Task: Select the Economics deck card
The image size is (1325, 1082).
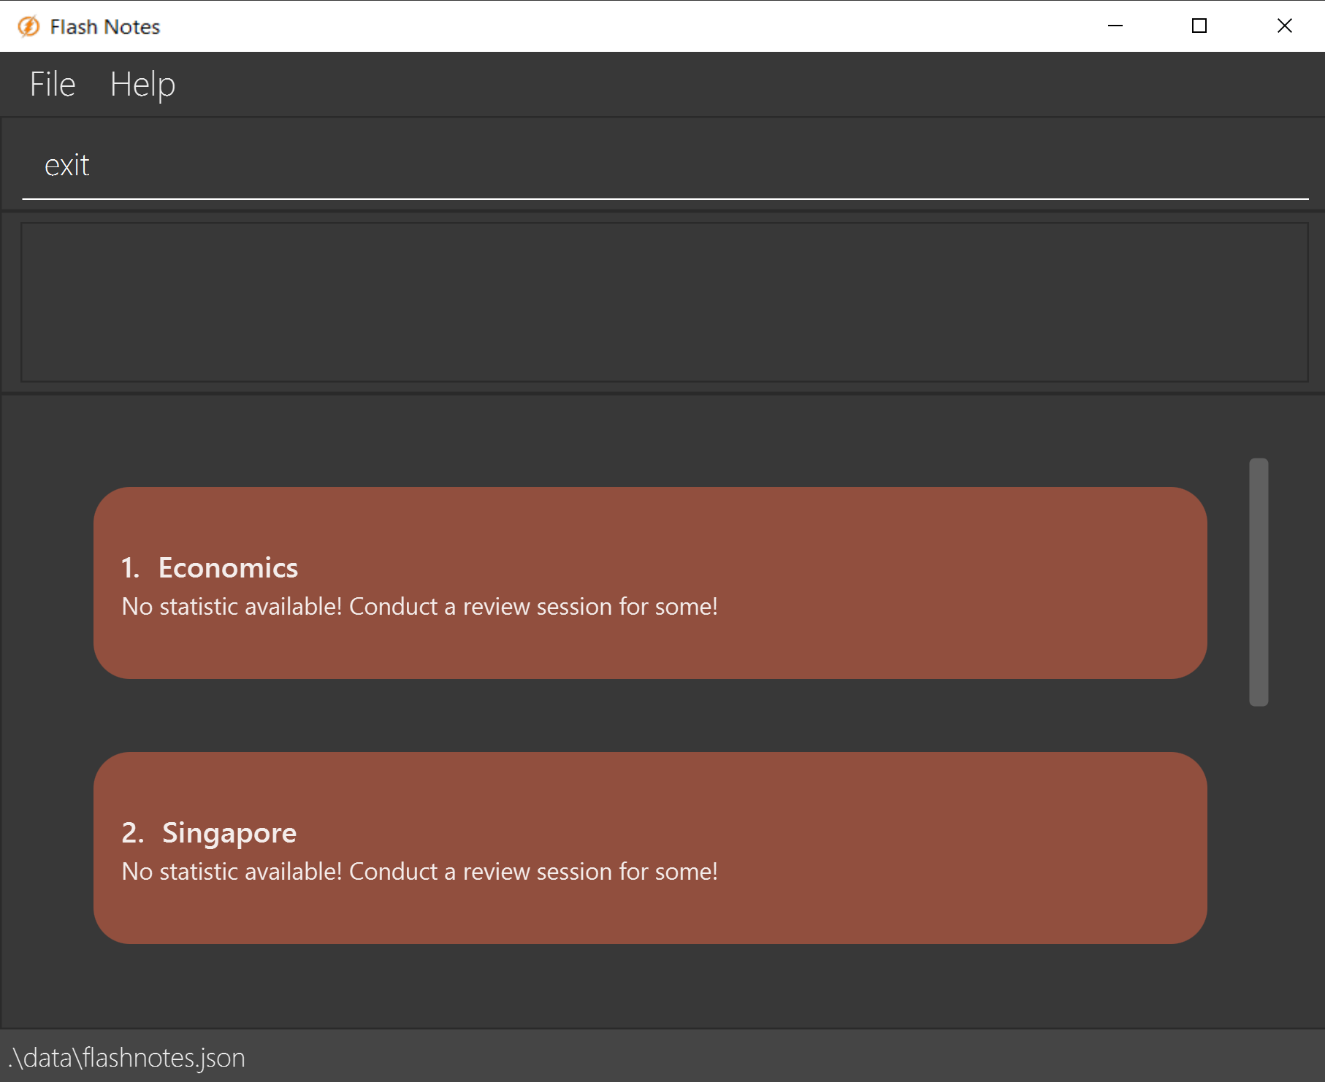Action: (650, 583)
